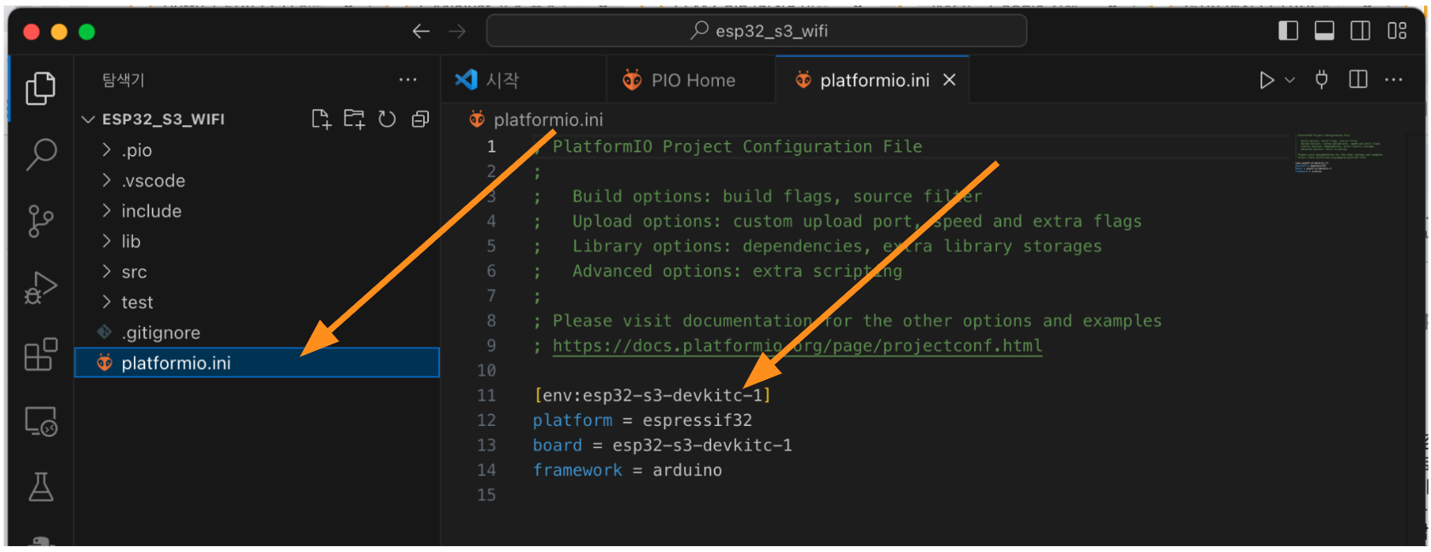Click the 탐색기 panel title
The image size is (1431, 552).
point(123,80)
